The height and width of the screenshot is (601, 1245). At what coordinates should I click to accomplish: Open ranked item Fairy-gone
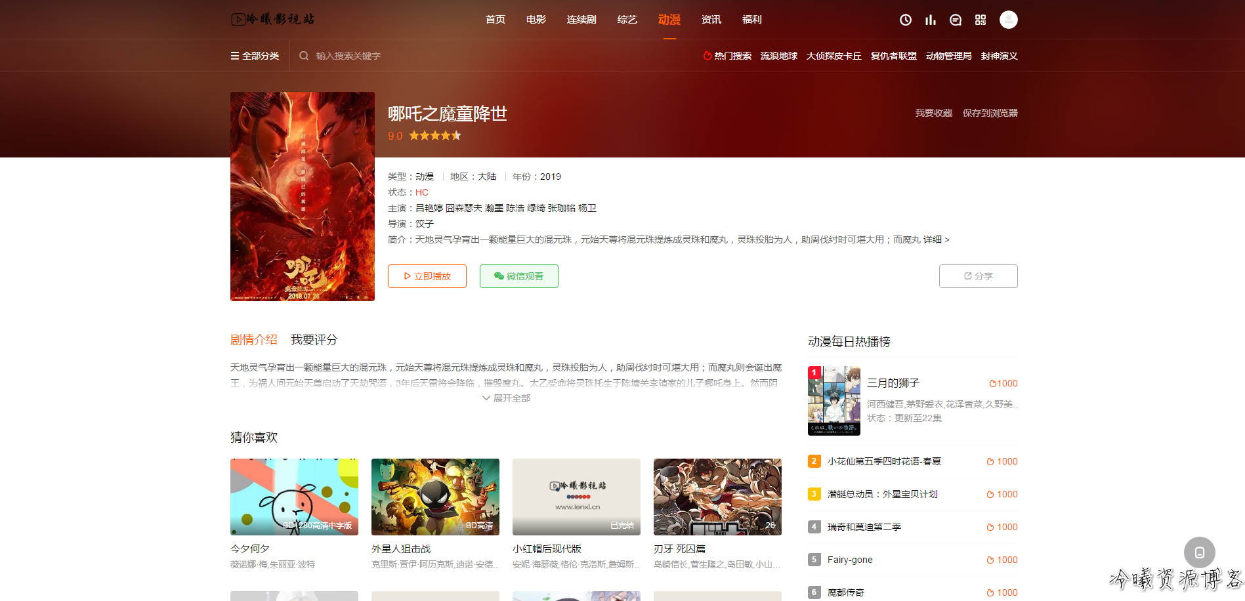coord(850,560)
